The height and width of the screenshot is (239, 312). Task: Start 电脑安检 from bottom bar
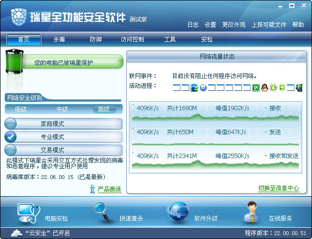tap(57, 219)
